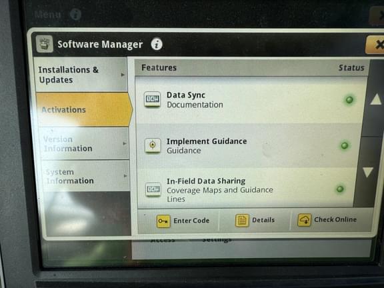
Task: Expand Version Information arrow
Action: coord(125,143)
